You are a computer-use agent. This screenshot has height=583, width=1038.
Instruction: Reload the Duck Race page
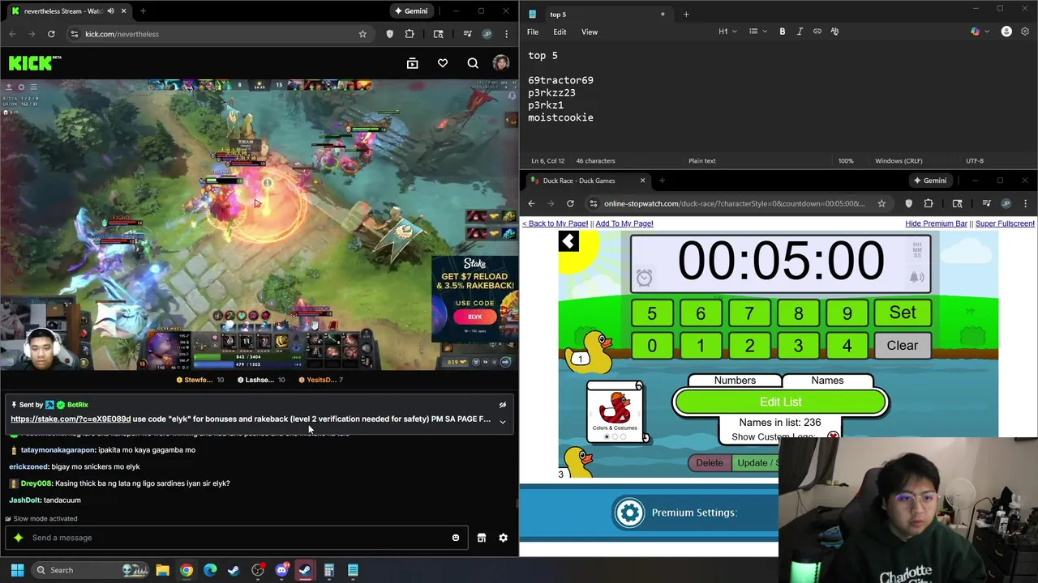570,203
